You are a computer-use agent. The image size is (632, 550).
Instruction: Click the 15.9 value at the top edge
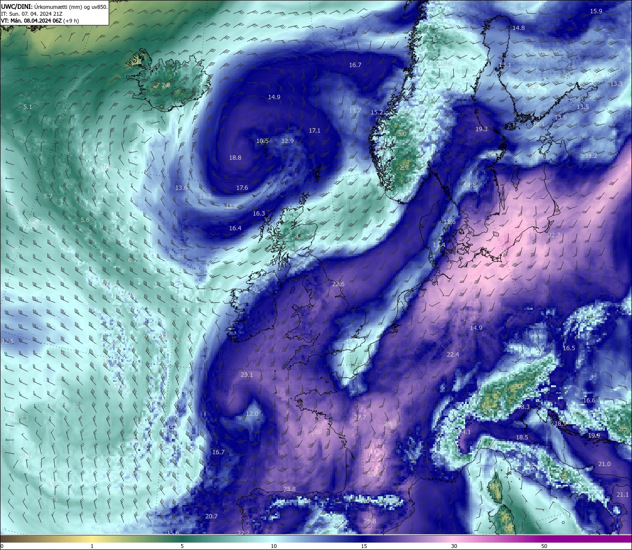(x=596, y=11)
